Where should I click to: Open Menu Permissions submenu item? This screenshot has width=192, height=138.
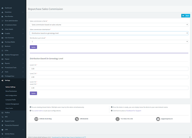(11, 91)
